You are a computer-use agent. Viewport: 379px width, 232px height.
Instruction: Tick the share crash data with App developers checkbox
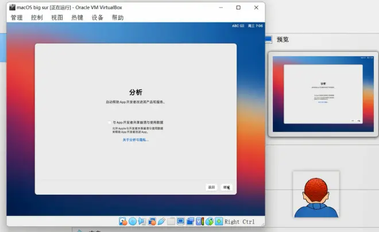pos(110,122)
